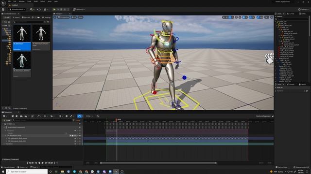Click Save All in Content Browser
Image resolution: width=311 pixels, height=174 pixels.
point(26,17)
